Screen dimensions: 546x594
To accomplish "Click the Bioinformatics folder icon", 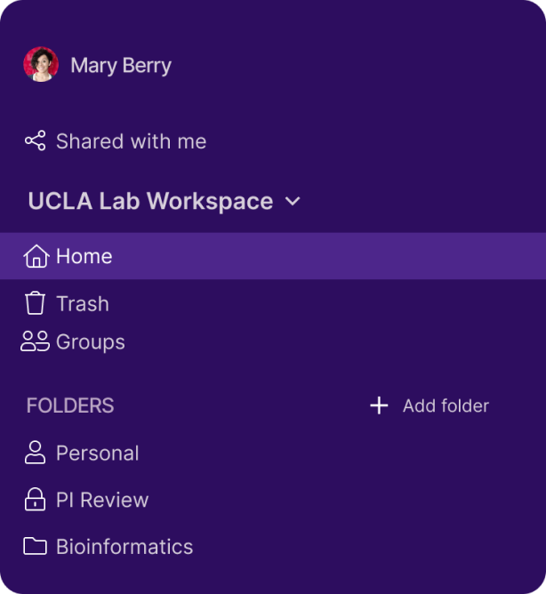I will (36, 546).
